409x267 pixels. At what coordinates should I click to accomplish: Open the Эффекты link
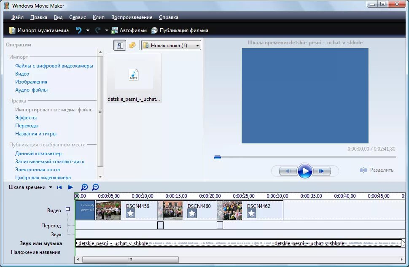[x=26, y=118]
